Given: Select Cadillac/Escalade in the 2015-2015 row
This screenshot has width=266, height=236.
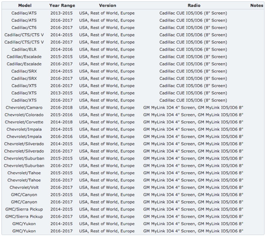Looking at the screenshot, I should point(24,57).
